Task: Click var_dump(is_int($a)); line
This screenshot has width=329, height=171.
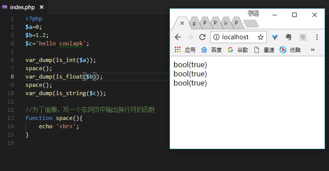Action: coord(60,60)
